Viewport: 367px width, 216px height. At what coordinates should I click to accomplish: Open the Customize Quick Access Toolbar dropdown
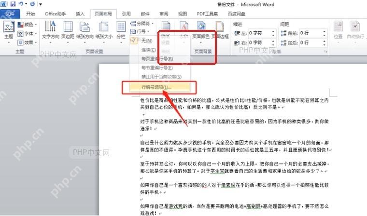point(40,4)
